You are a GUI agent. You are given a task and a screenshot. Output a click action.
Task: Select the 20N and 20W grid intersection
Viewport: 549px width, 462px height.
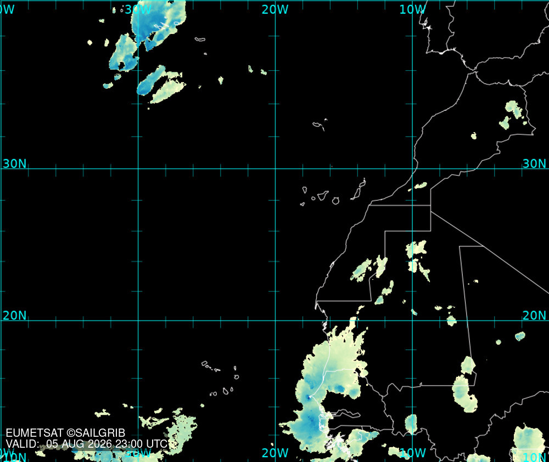pyautogui.click(x=275, y=320)
